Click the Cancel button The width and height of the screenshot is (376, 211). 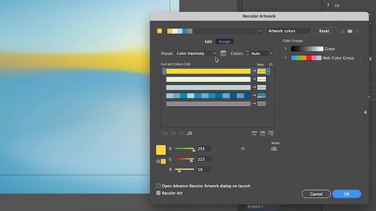(316, 194)
